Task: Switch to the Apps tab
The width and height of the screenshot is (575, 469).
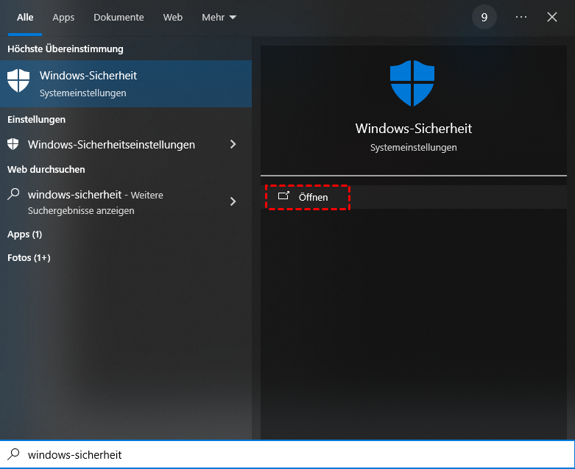Action: click(63, 17)
